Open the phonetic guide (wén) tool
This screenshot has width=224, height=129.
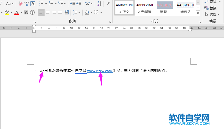click(x=27, y=4)
